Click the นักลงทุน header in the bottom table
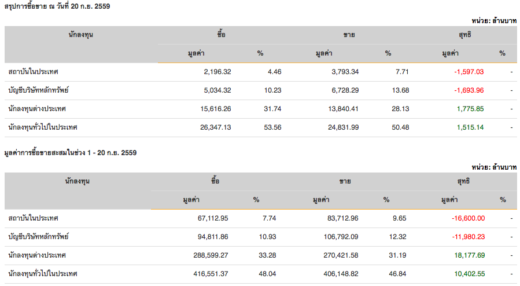 (80, 181)
